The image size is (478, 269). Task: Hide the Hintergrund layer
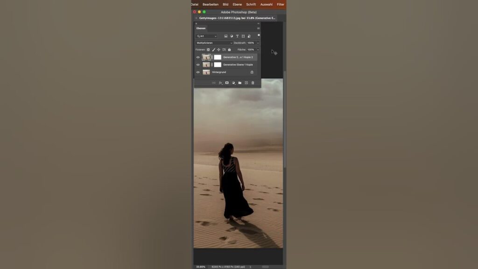coord(198,72)
